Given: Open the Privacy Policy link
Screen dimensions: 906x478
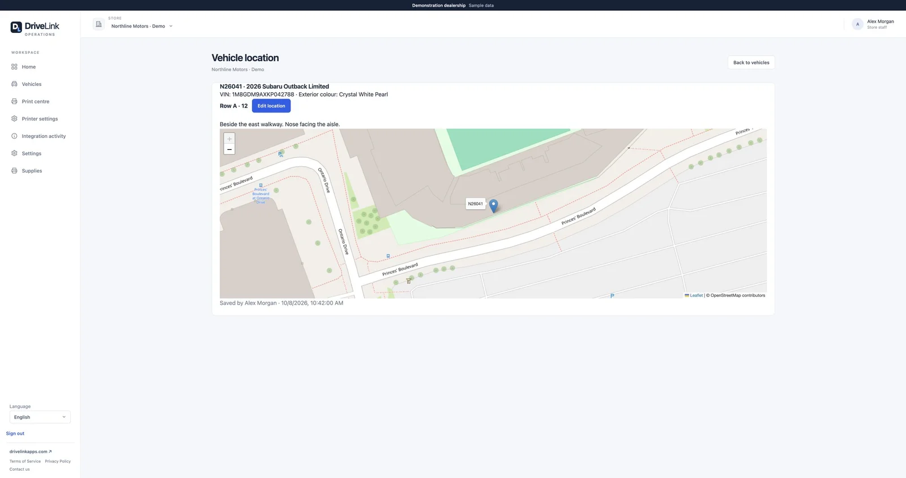Looking at the screenshot, I should click(x=58, y=462).
